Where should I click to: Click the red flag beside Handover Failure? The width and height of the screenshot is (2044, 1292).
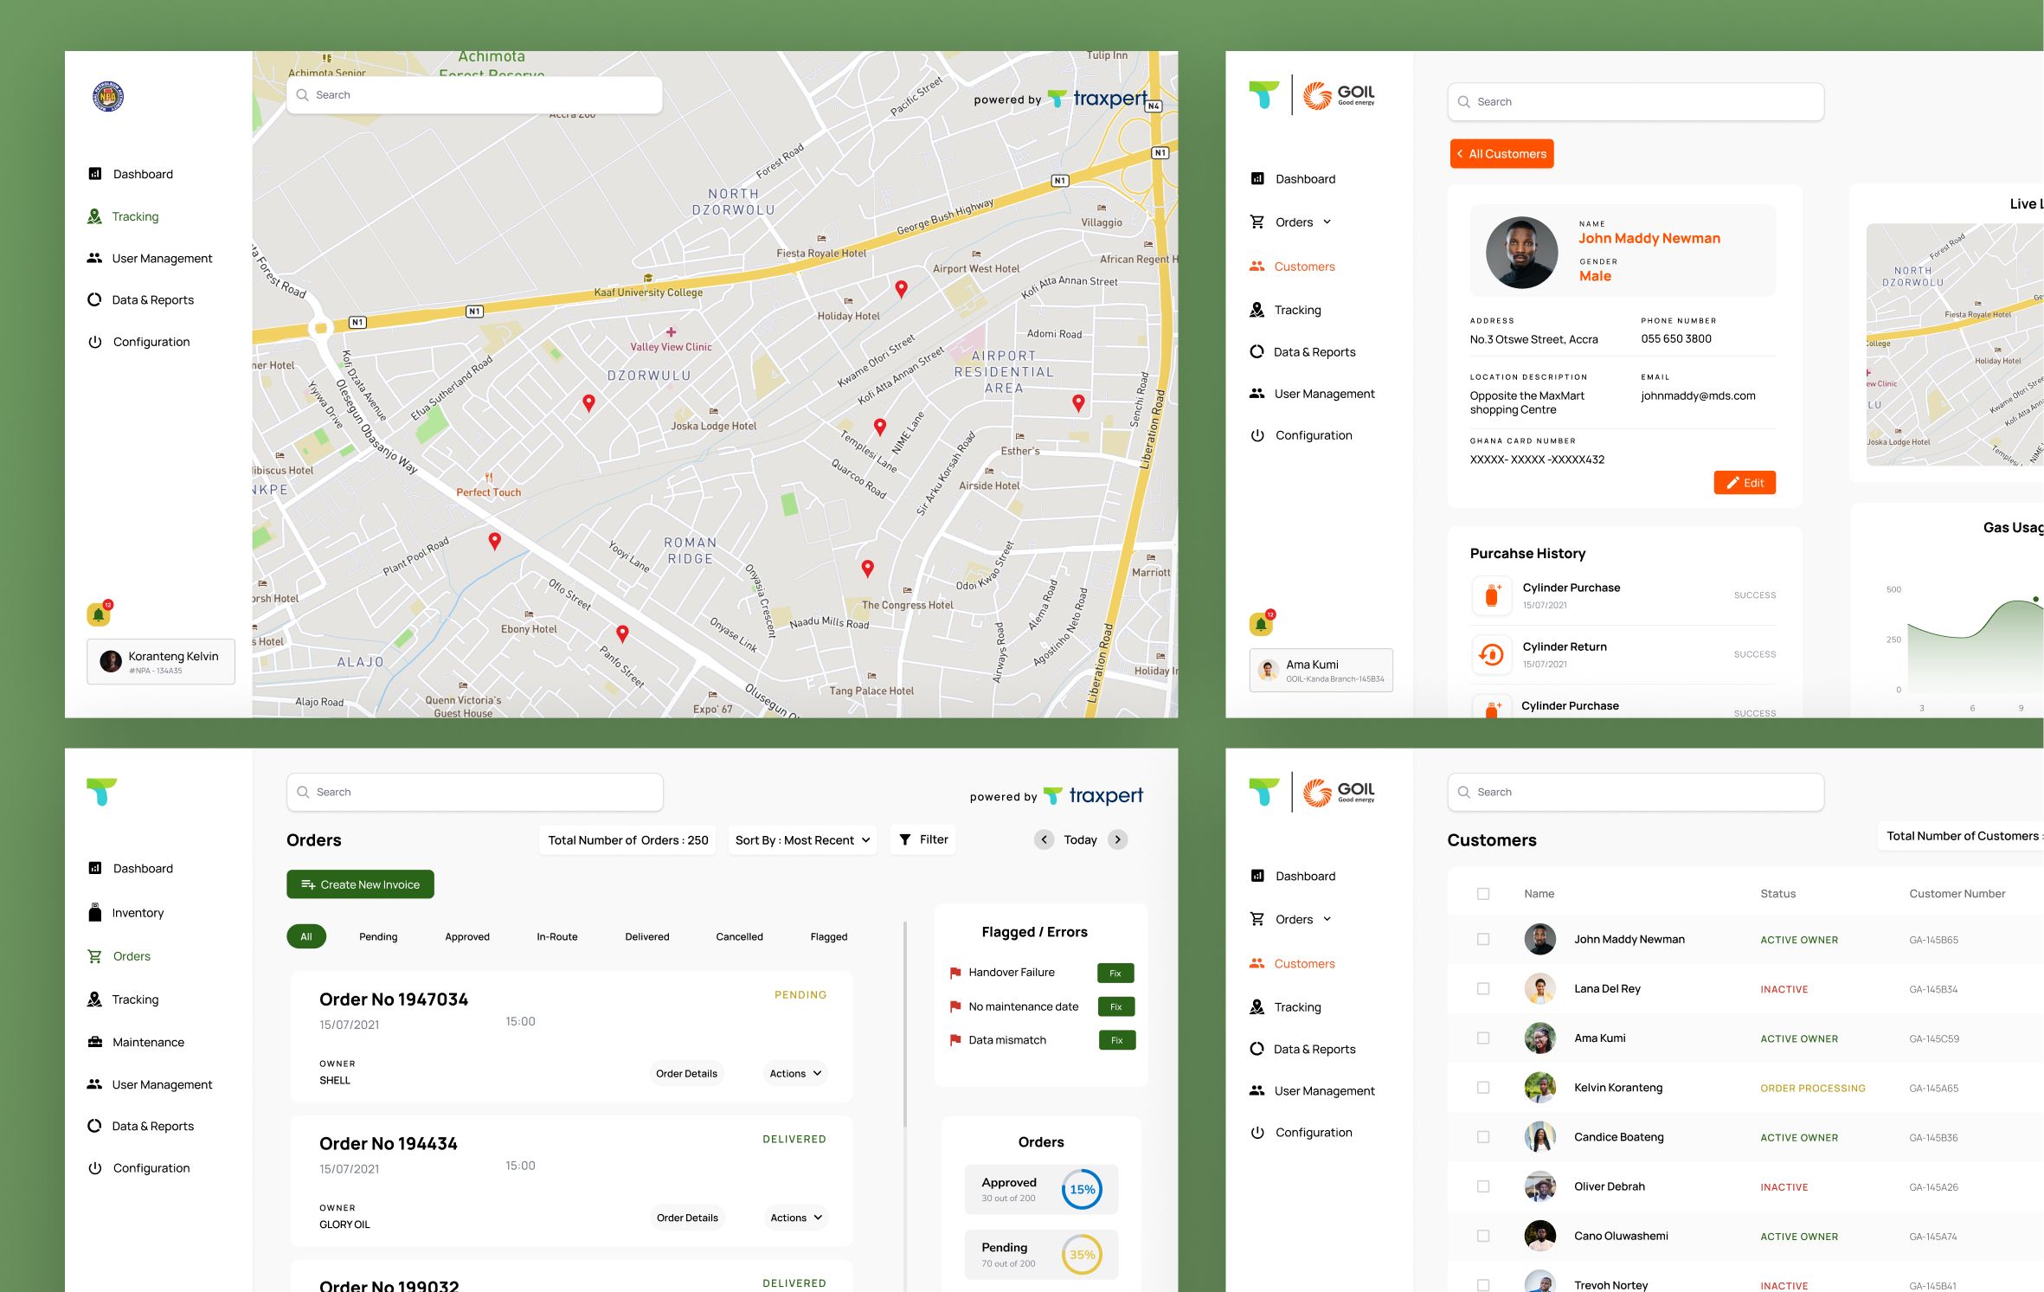(955, 973)
